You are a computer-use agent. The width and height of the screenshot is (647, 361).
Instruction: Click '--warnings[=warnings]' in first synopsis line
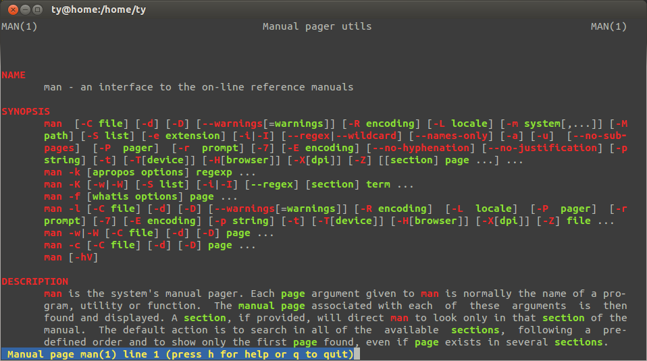(265, 123)
